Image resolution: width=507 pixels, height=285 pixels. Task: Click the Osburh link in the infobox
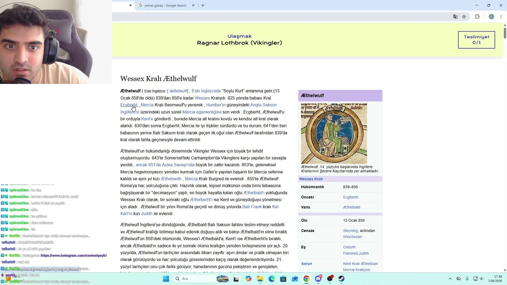(x=349, y=247)
